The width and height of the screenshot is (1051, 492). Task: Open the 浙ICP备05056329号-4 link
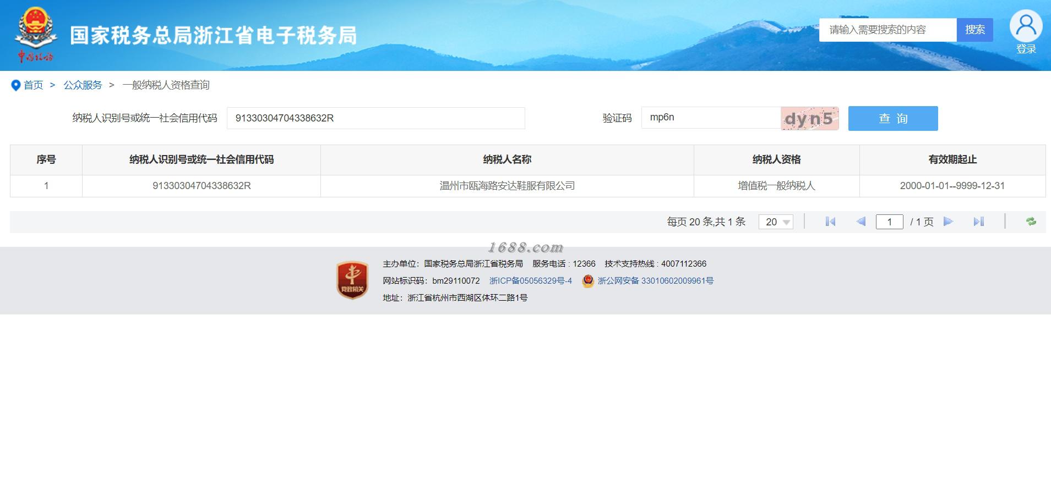(531, 281)
